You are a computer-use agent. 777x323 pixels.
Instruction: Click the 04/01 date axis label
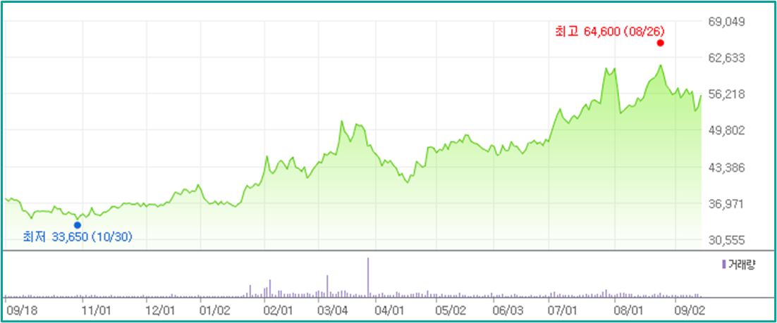pos(390,311)
